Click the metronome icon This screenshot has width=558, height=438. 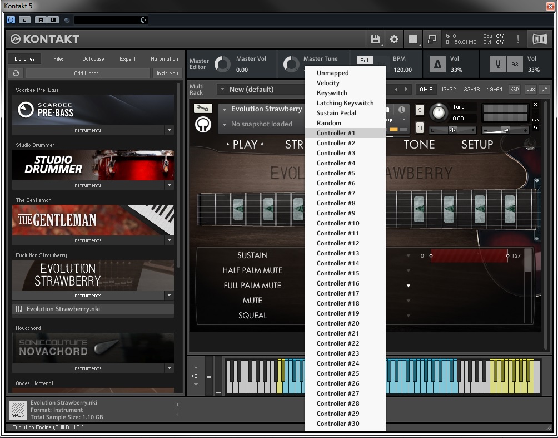point(437,65)
